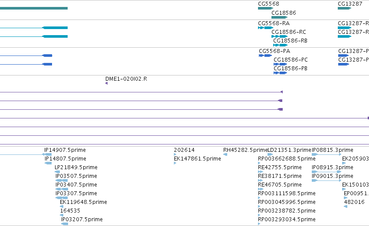Select the IP03507.5prime EST label
369x226 pixels.
tap(76, 176)
